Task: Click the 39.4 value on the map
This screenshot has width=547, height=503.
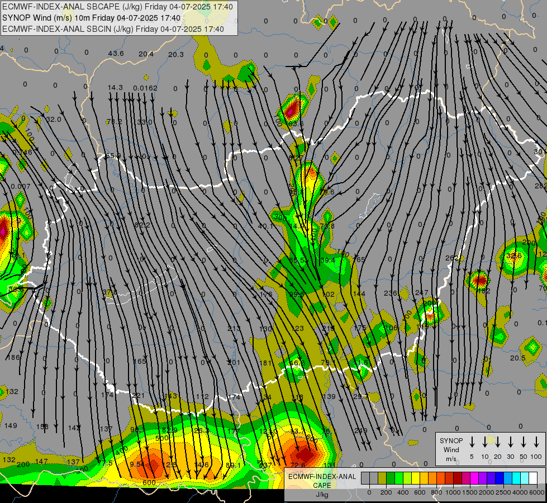Action: 327,260
